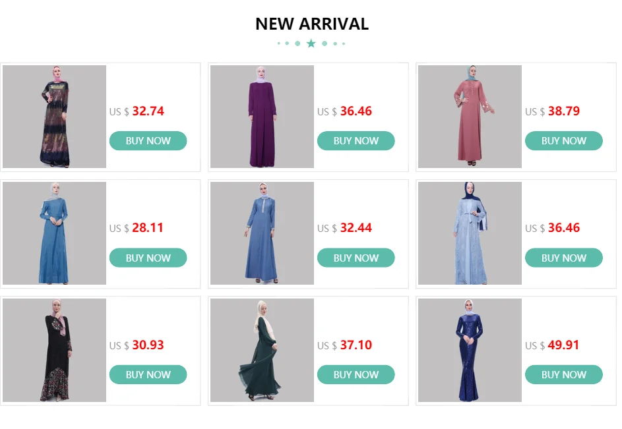Open the light blue denim dress photo
This screenshot has width=622, height=429.
tap(54, 233)
